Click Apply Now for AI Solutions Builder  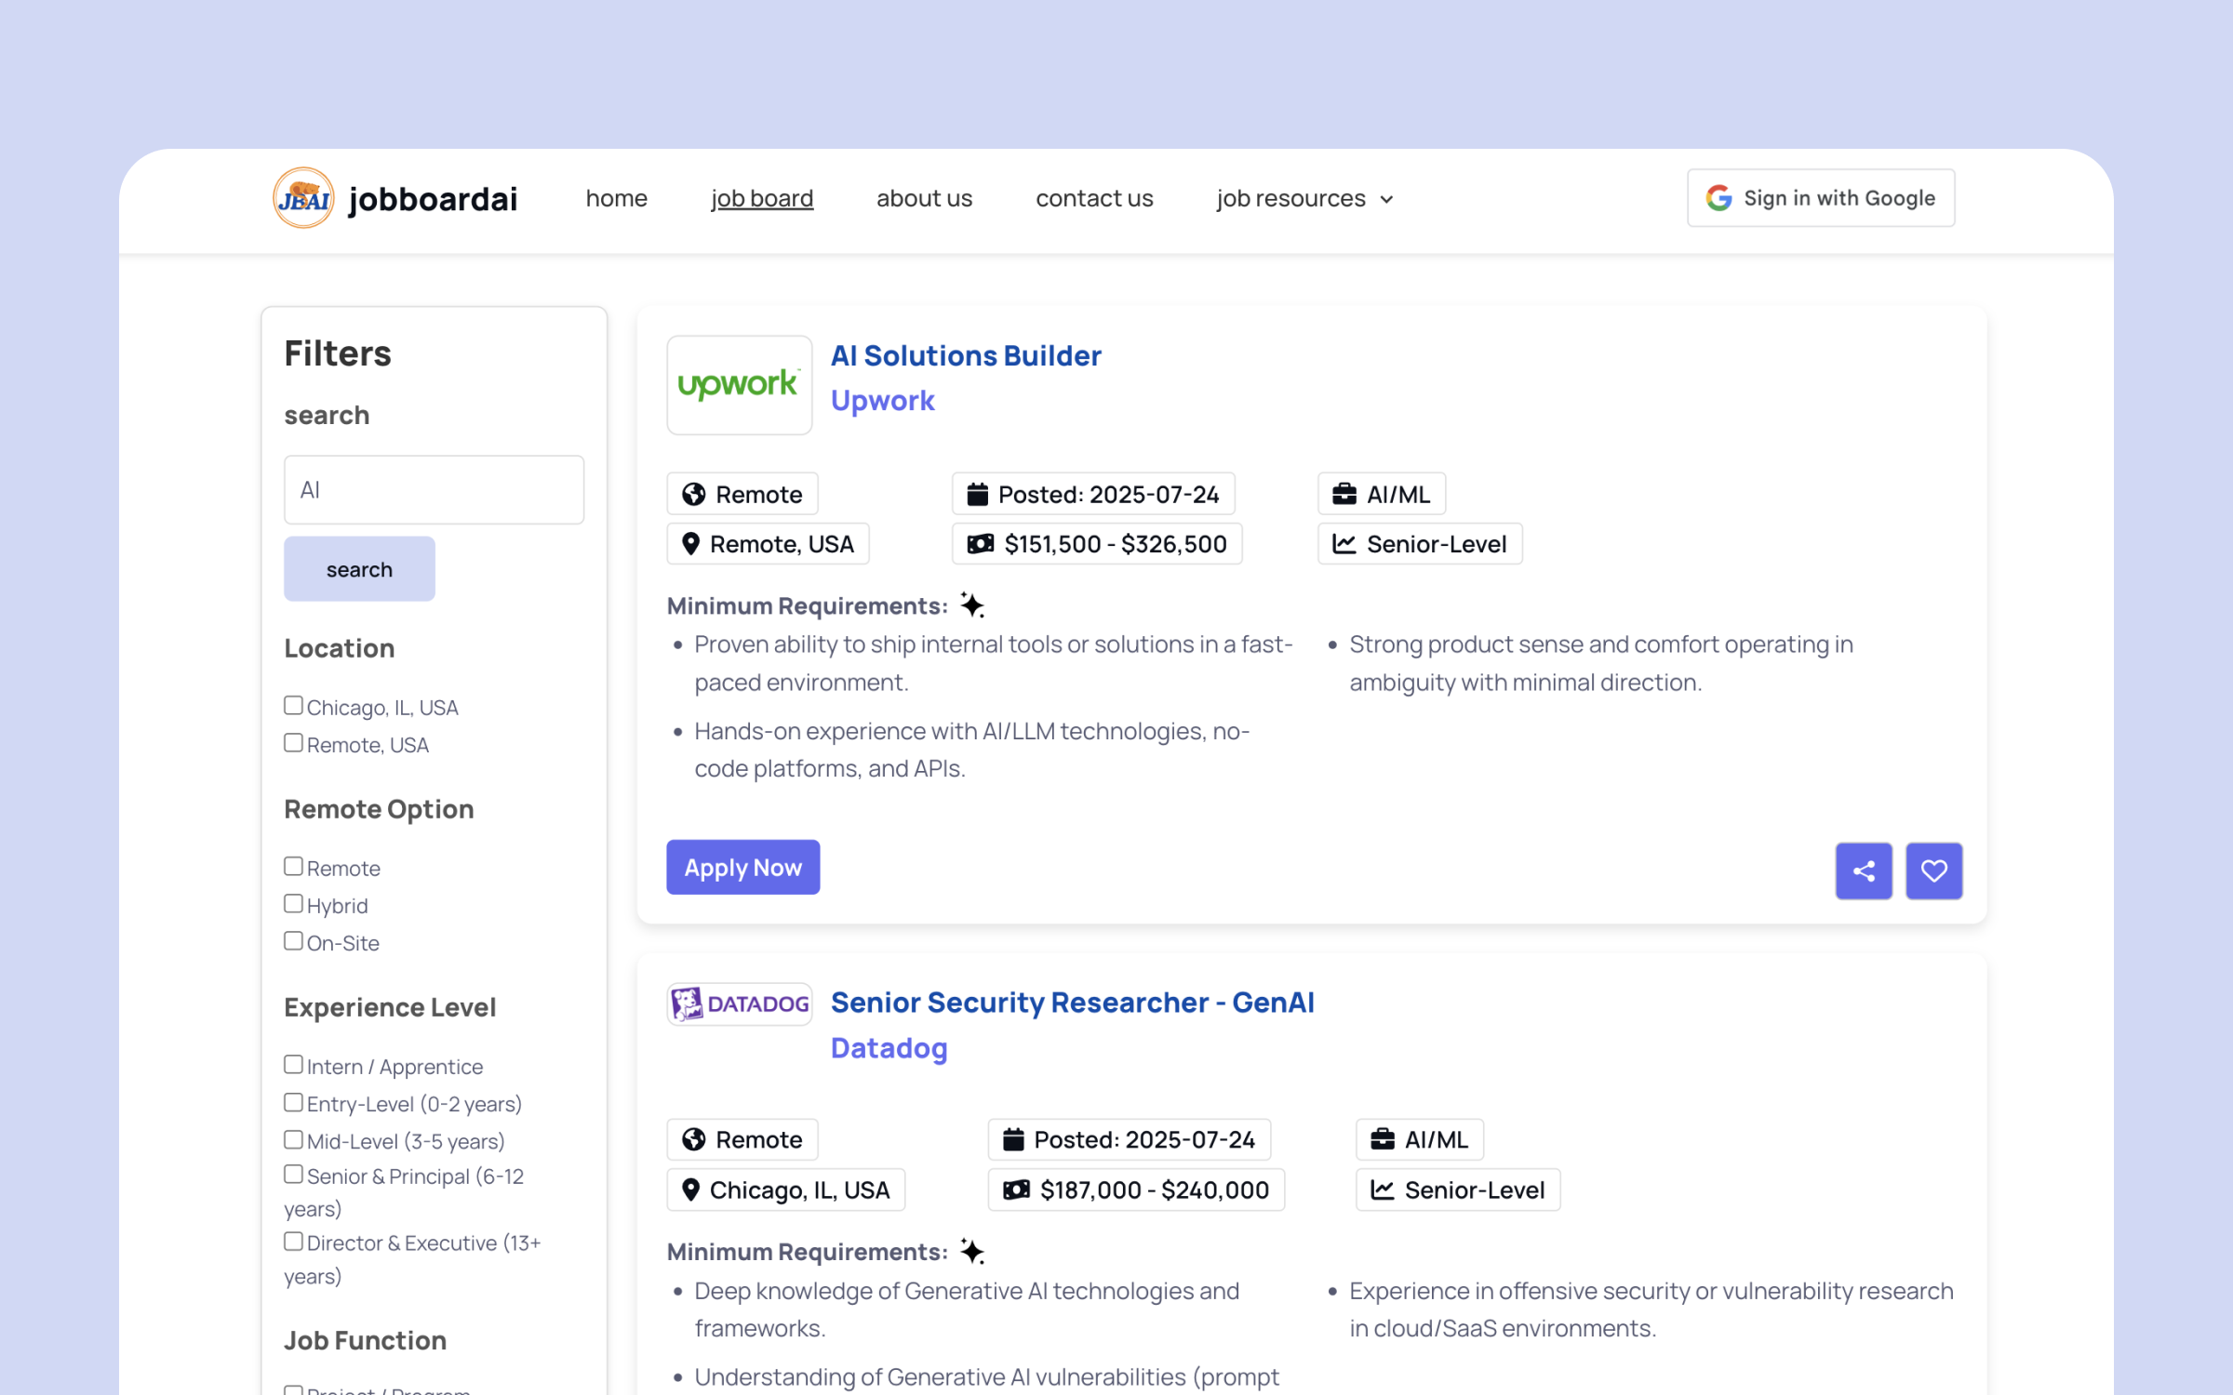[742, 867]
